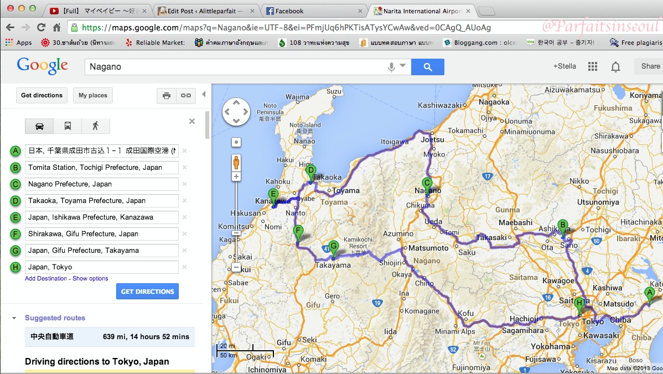The height and width of the screenshot is (374, 663).
Task: Click the map pan control wheel
Action: click(236, 112)
